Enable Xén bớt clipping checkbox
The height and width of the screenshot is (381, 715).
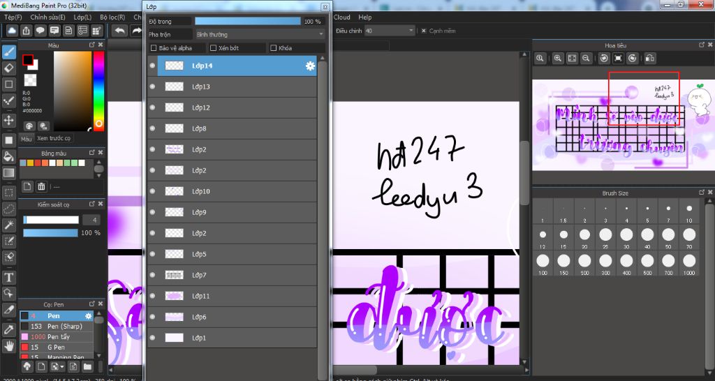click(213, 48)
